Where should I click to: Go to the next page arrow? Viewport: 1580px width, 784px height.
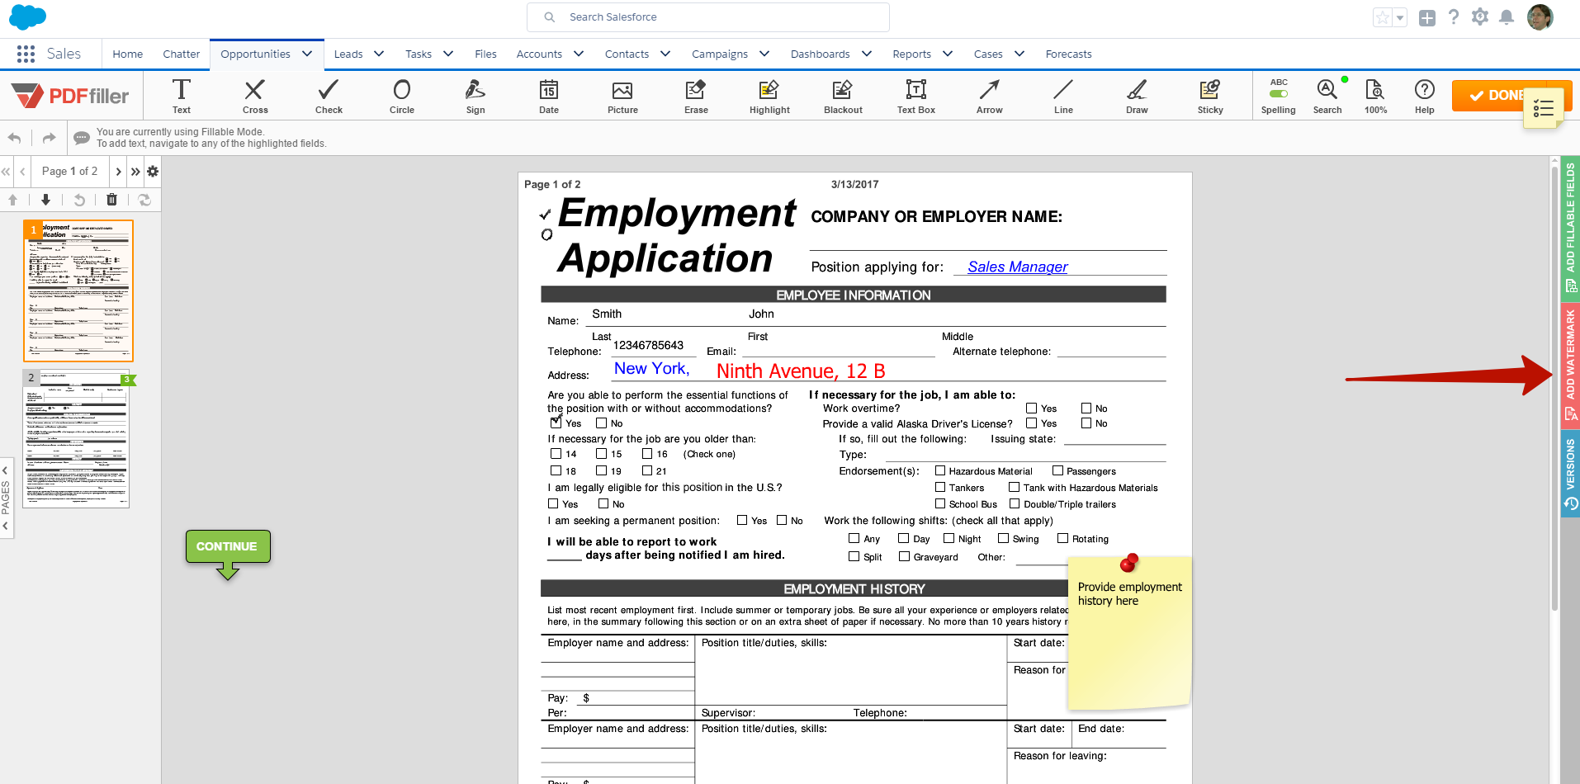click(118, 172)
